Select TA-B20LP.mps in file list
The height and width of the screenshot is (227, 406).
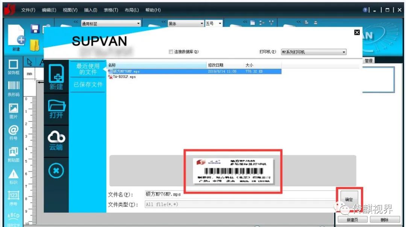click(x=124, y=77)
